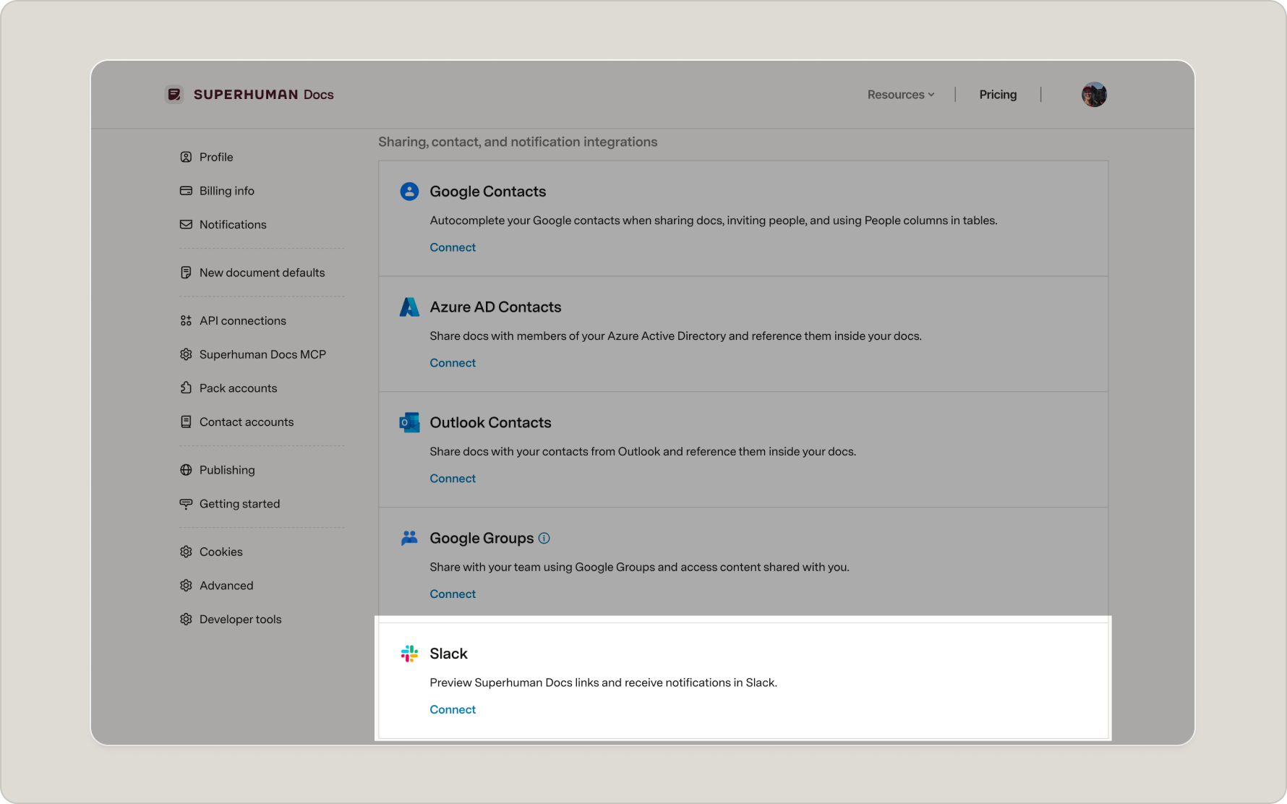Click the Developer tools gear icon

point(186,620)
